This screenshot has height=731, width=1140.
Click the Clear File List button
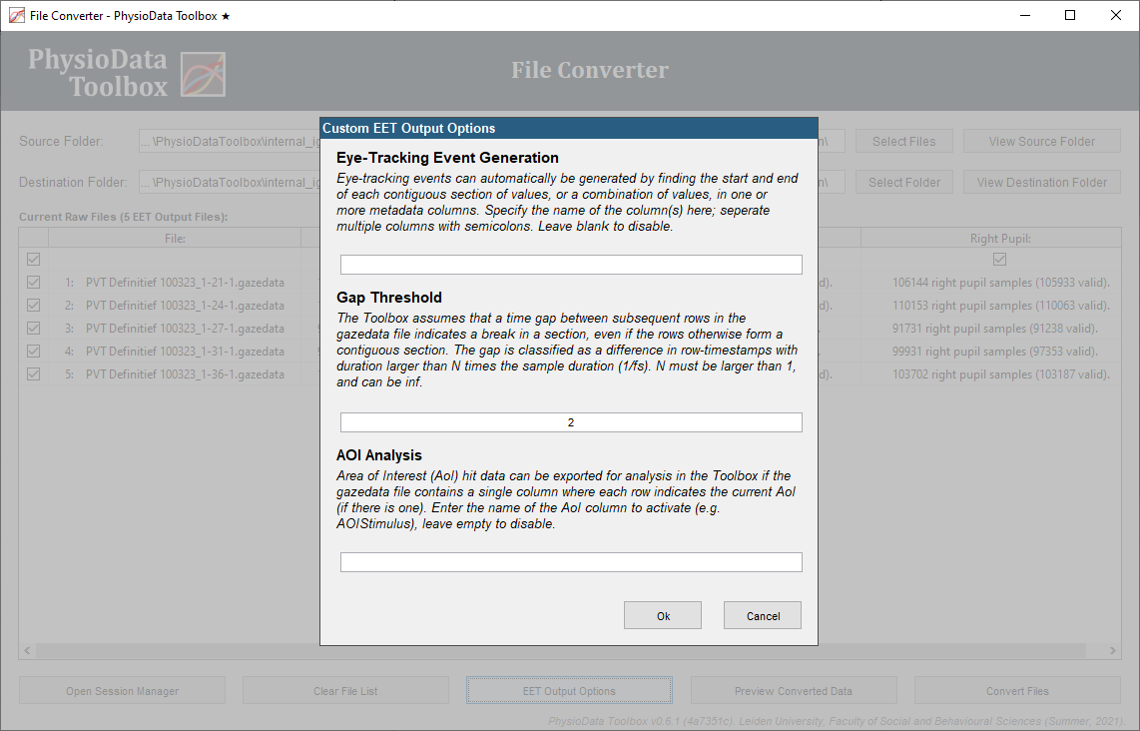[345, 690]
